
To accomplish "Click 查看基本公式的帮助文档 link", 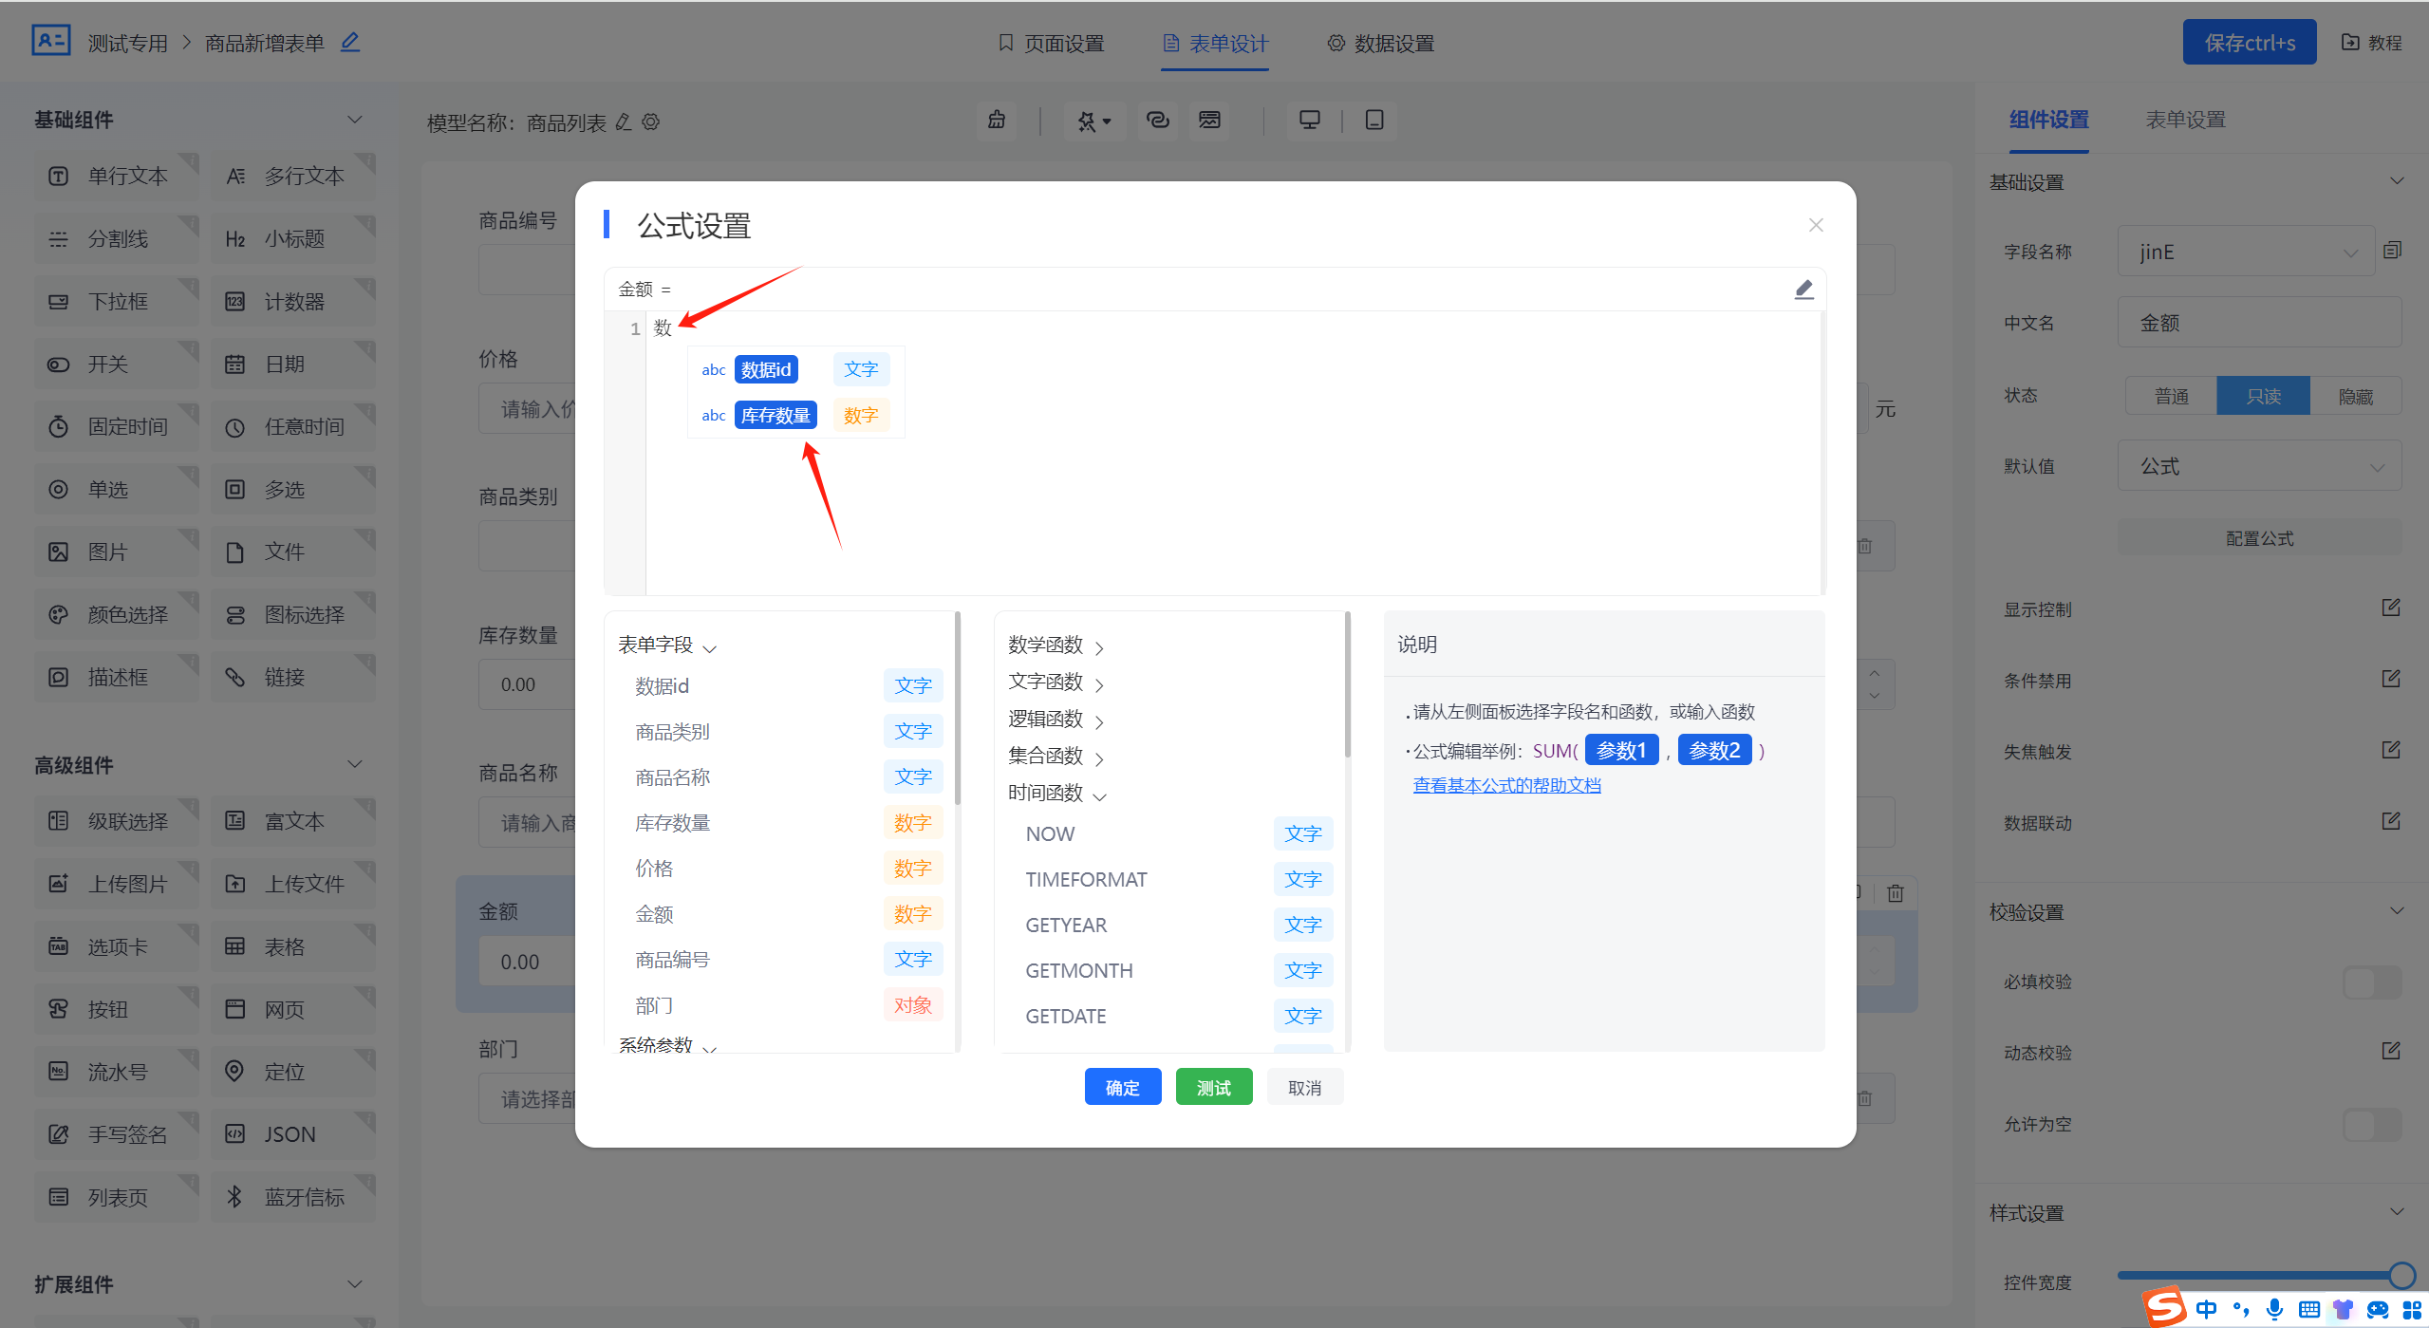I will tap(1505, 785).
